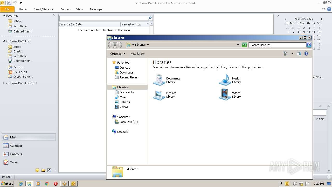
Task: Select Desktop in Explorer Favorites
Action: (x=122, y=68)
